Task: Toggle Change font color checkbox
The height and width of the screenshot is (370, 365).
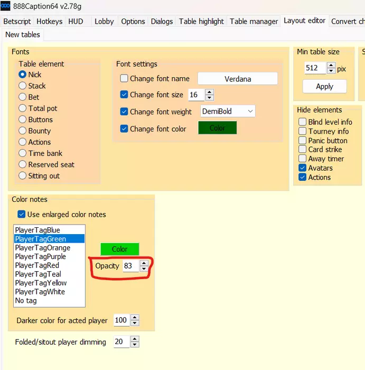Action: pos(124,129)
